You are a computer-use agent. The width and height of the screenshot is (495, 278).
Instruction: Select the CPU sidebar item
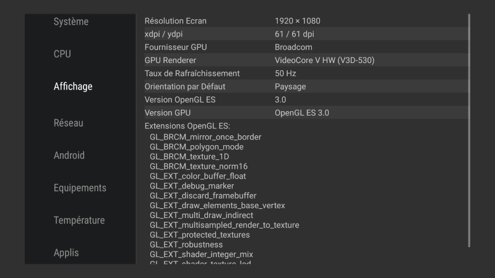click(x=62, y=54)
